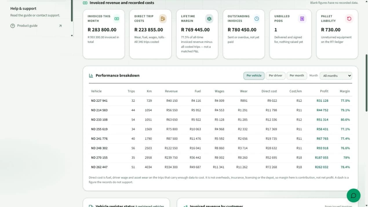Switch breakdown to Per vehicle
368x207 pixels.
[254, 75]
